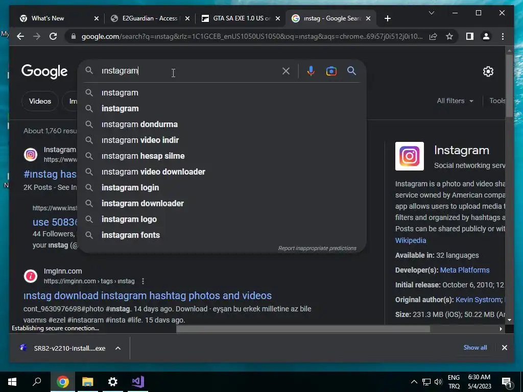Open the Windows Start menu
The height and width of the screenshot is (392, 523).
click(x=12, y=382)
